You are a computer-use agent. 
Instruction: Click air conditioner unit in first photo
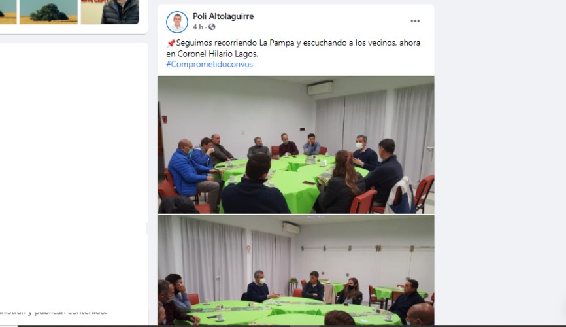(x=320, y=88)
